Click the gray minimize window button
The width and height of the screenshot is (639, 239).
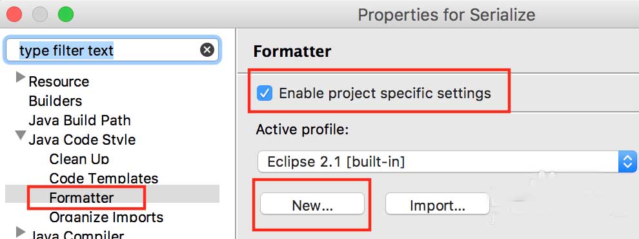(40, 14)
